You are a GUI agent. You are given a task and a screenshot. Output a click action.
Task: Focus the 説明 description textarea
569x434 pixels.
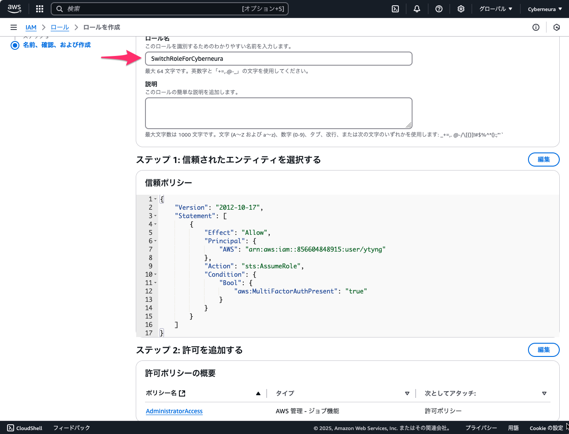pyautogui.click(x=279, y=113)
